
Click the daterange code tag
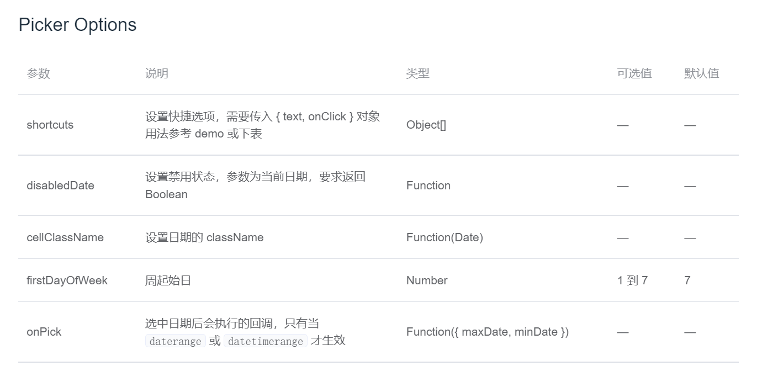pos(176,341)
